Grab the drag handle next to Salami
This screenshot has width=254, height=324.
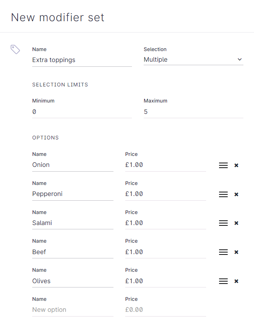(x=223, y=223)
